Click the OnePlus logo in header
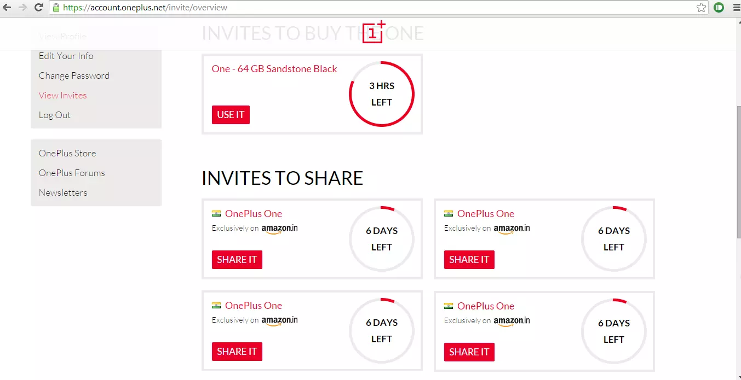Viewport: 741px width, 380px height. click(x=374, y=32)
